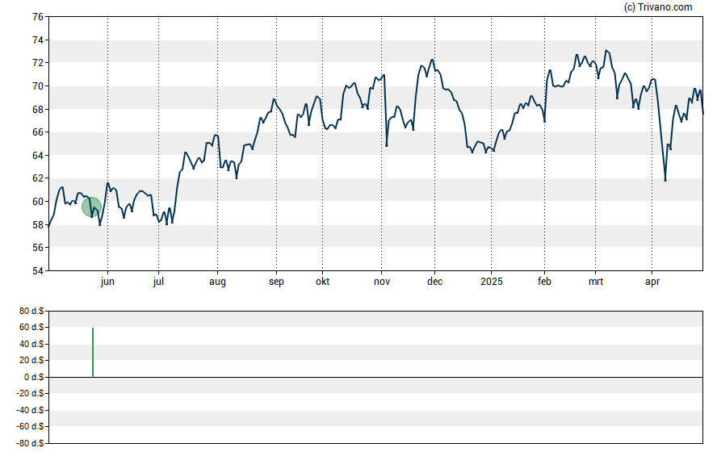Click the 72 price axis value
The height and width of the screenshot is (456, 717).
pos(38,63)
